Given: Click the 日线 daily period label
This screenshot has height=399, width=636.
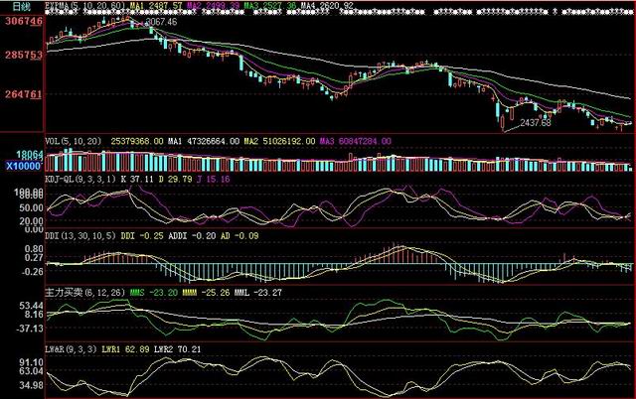Looking at the screenshot, I should 20,6.
